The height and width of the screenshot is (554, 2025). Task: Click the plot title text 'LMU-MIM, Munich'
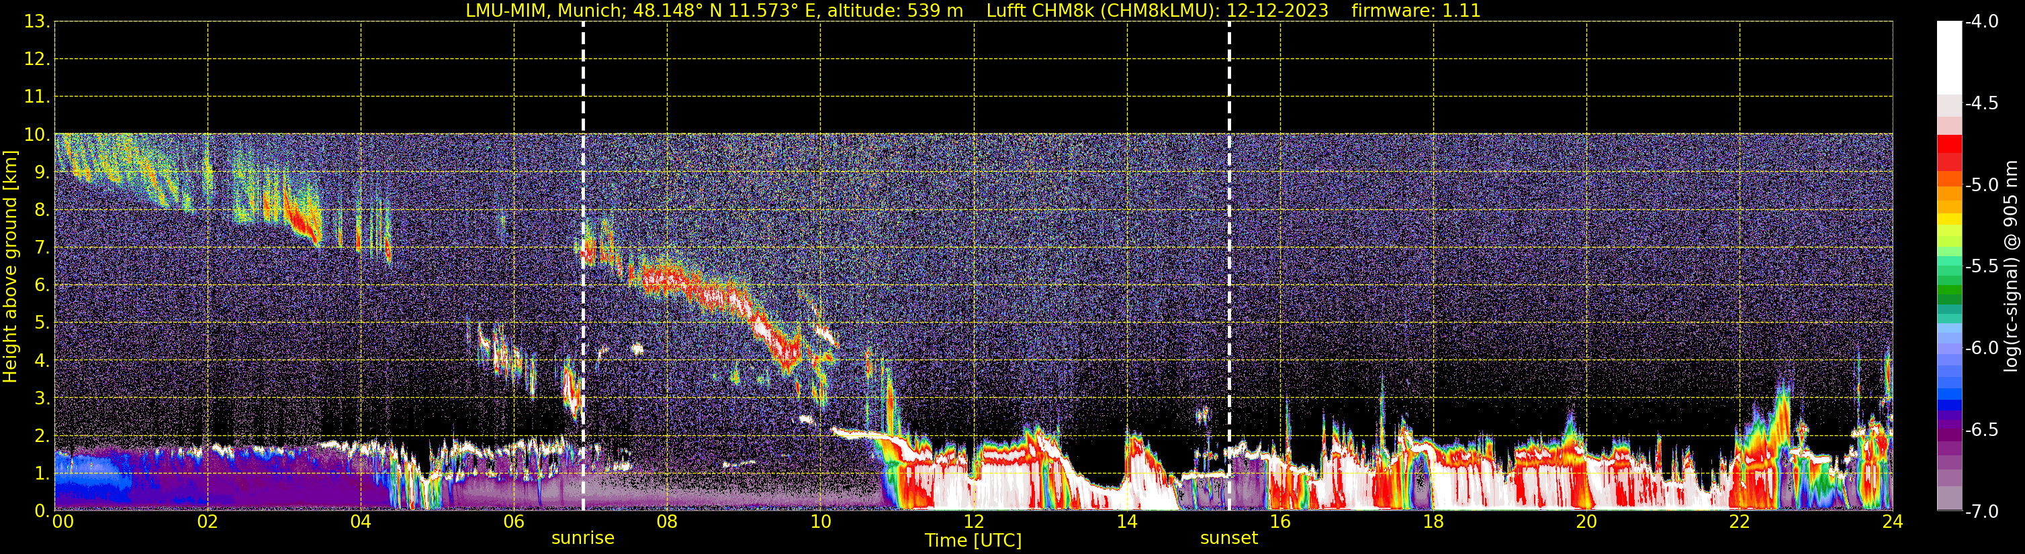pos(544,11)
